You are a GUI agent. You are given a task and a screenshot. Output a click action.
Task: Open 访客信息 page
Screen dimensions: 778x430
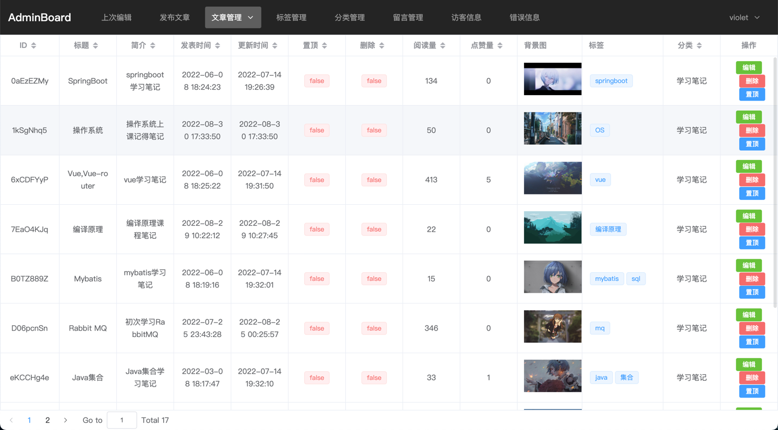(x=466, y=17)
